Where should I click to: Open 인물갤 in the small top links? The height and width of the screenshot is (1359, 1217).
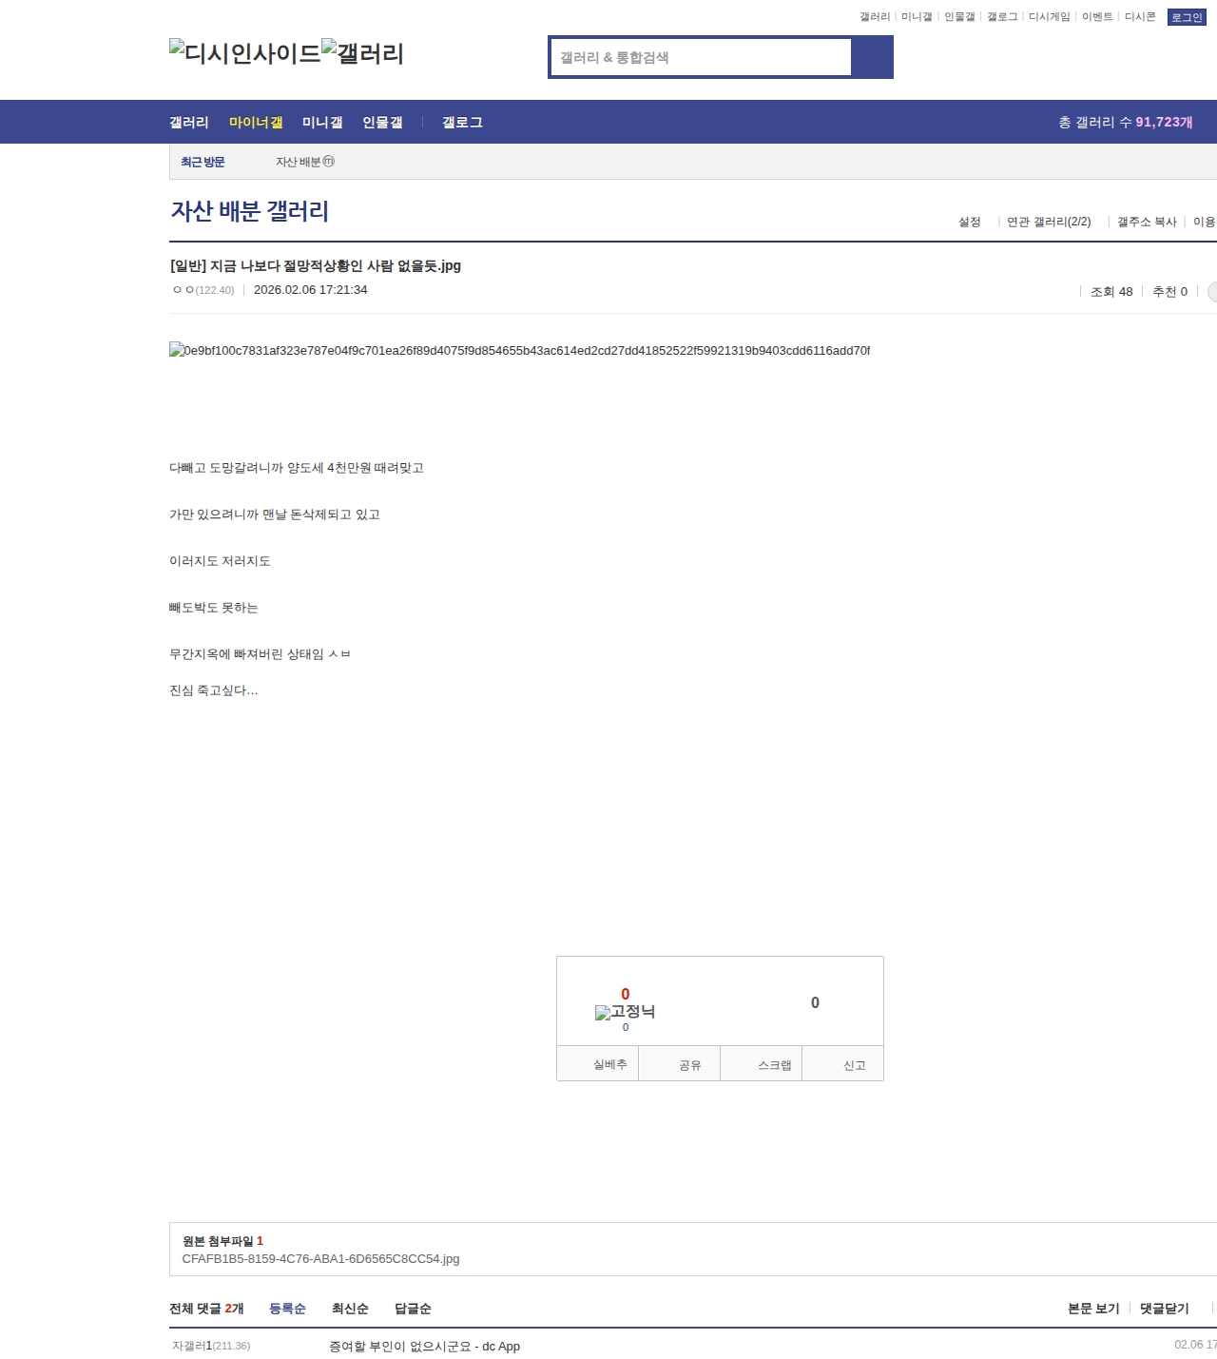click(959, 17)
